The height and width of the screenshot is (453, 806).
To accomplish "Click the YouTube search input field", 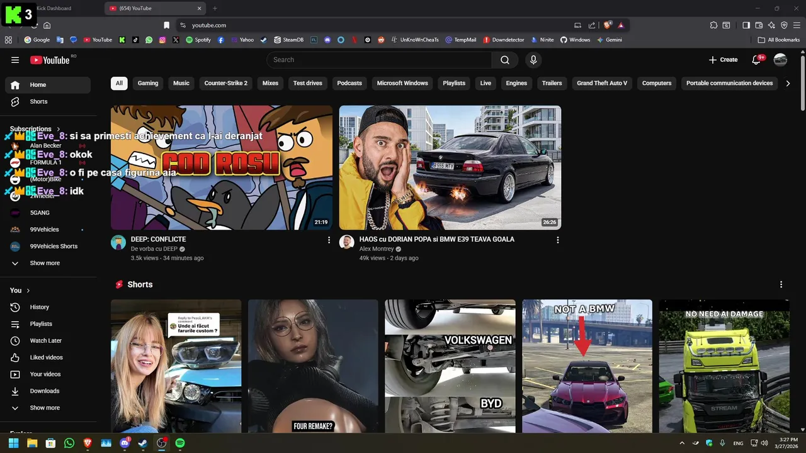I will point(379,60).
